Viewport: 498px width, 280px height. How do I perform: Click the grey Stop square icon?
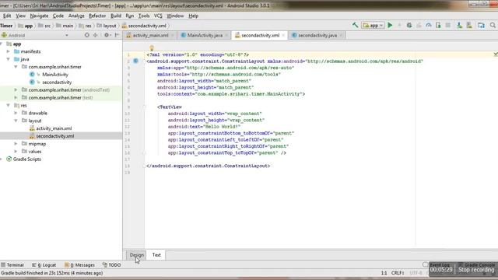[448, 25]
